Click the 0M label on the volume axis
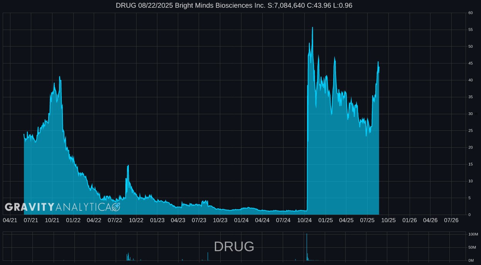 (x=471, y=260)
